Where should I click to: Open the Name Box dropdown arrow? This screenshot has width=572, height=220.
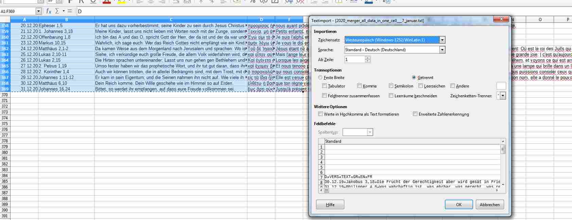(x=38, y=11)
